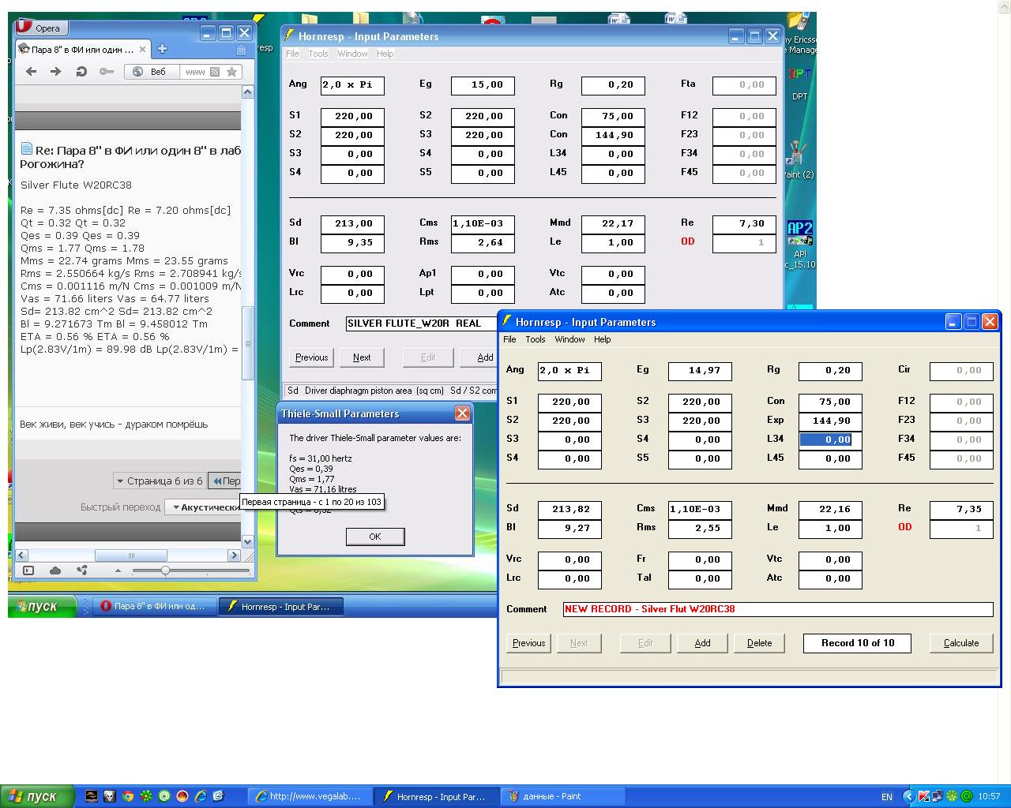The image size is (1011, 808).
Task: Click Bl field 9,27 in front Hornresp
Action: pos(569,529)
